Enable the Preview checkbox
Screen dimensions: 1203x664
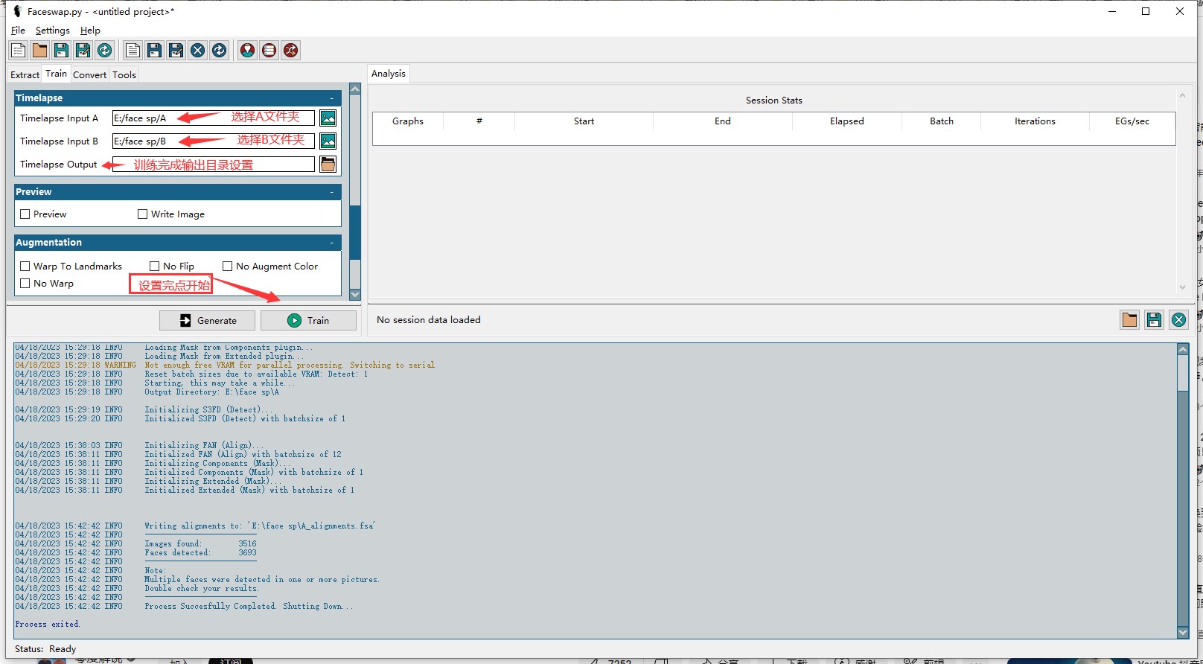(x=25, y=214)
